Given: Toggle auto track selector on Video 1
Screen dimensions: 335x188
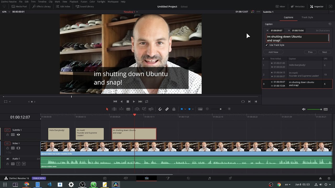Looking at the screenshot, I should pos(13,148).
